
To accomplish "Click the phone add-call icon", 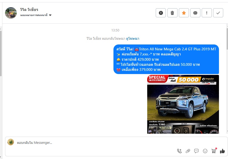I will [179, 151].
